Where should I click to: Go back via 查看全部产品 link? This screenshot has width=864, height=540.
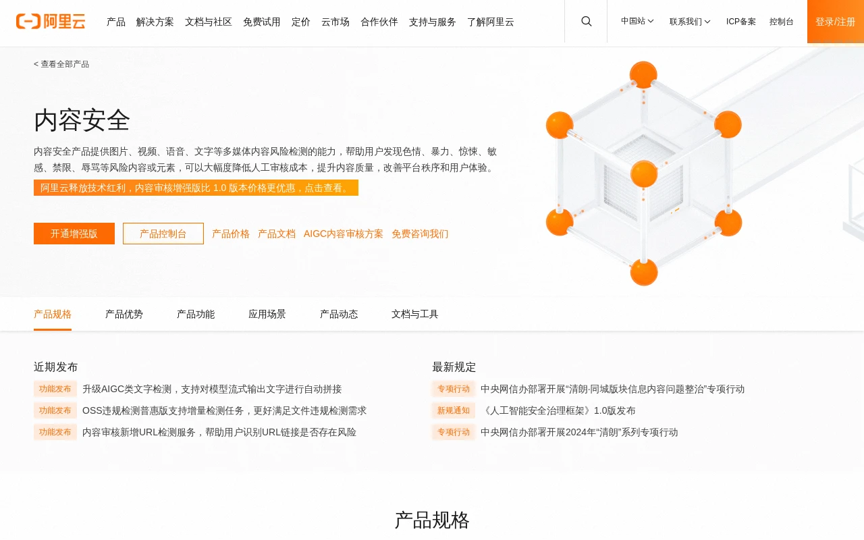click(x=61, y=64)
